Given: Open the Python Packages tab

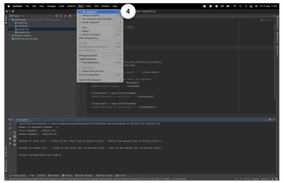Looking at the screenshot, I should click(x=84, y=176).
